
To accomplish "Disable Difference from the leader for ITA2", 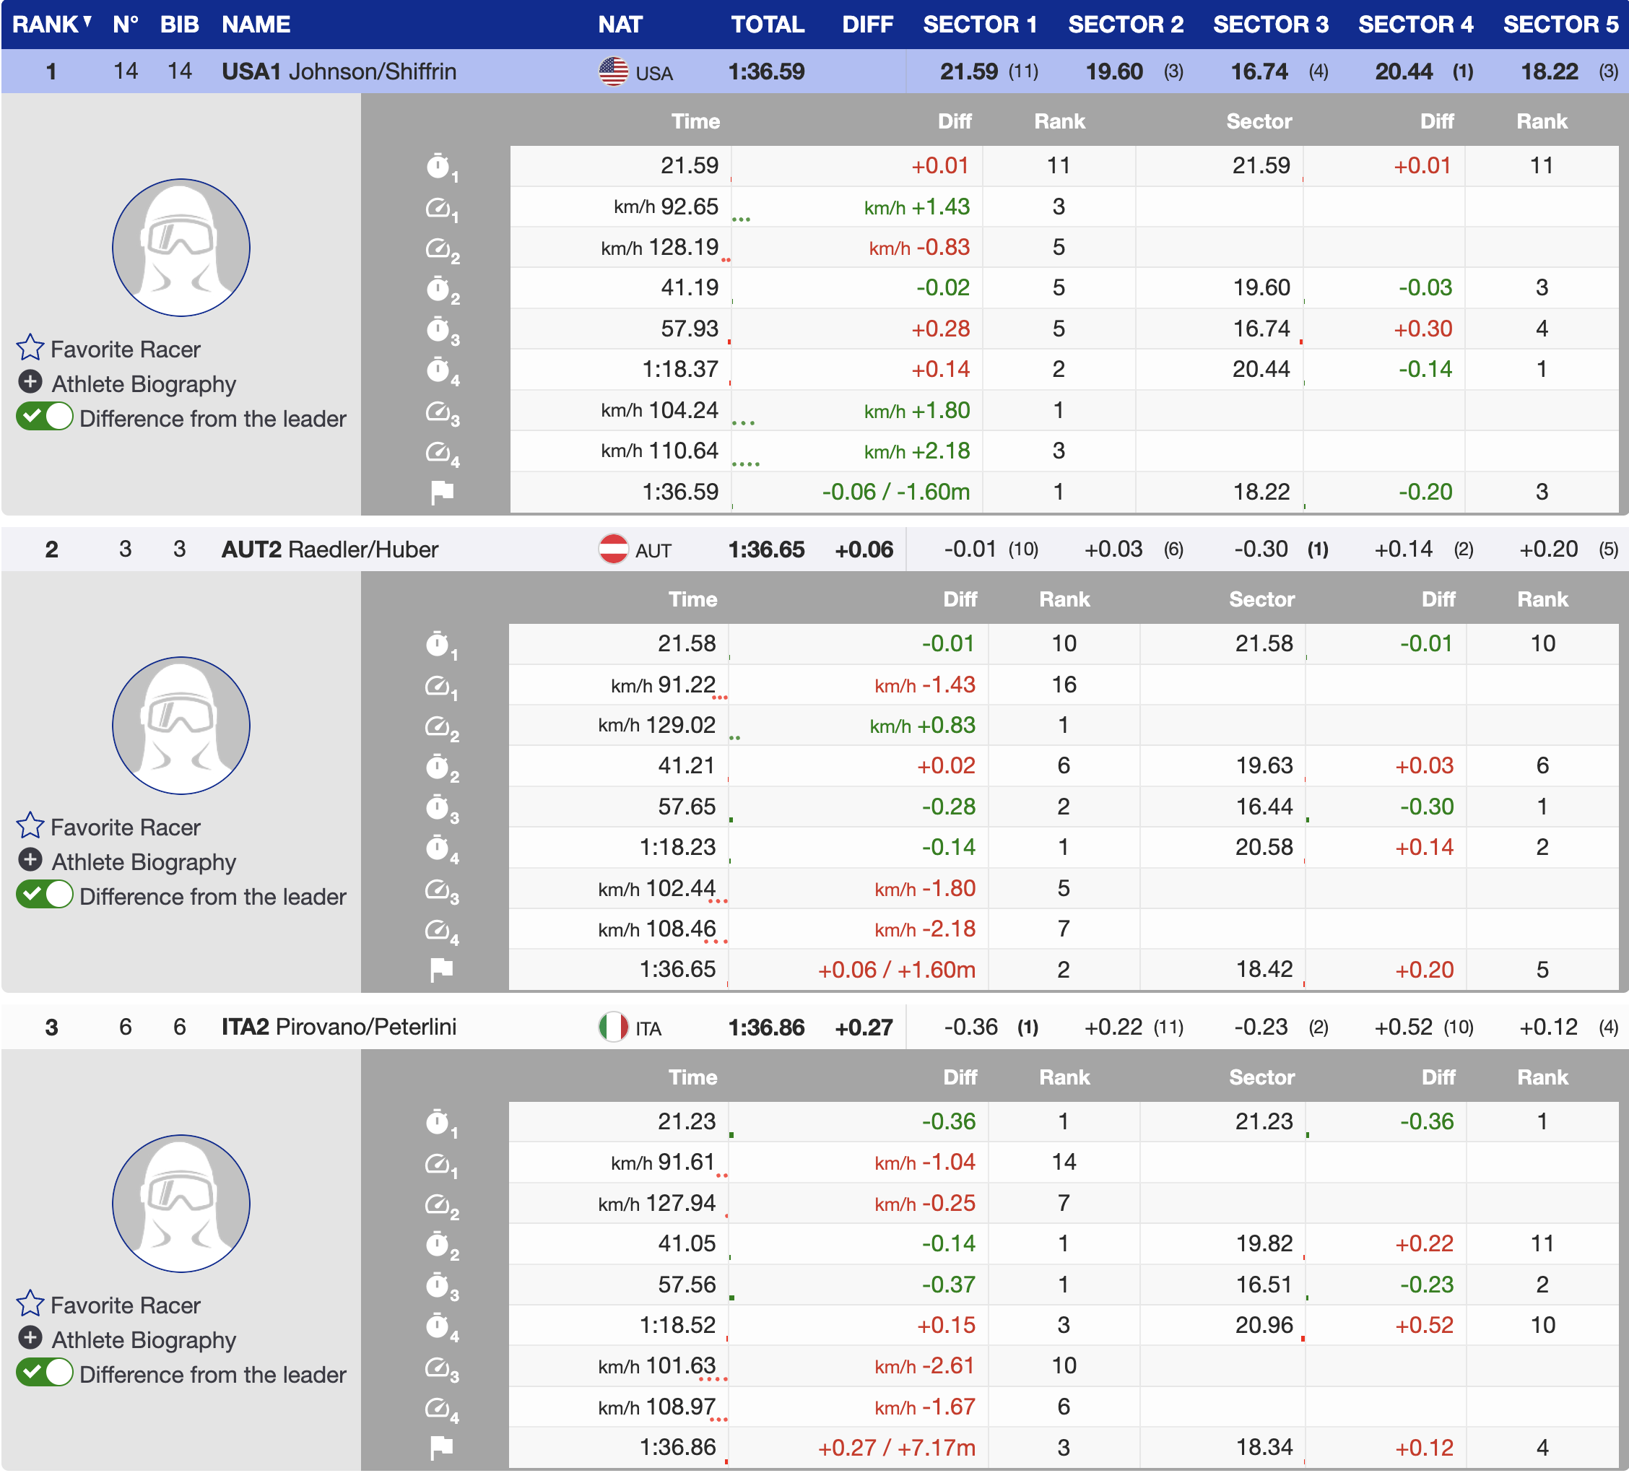I will pyautogui.click(x=45, y=1373).
